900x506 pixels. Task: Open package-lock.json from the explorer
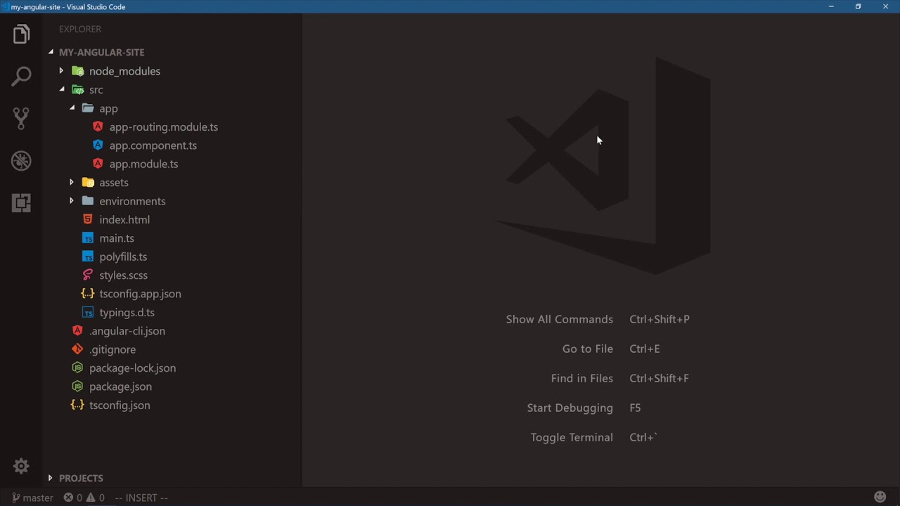click(x=133, y=368)
